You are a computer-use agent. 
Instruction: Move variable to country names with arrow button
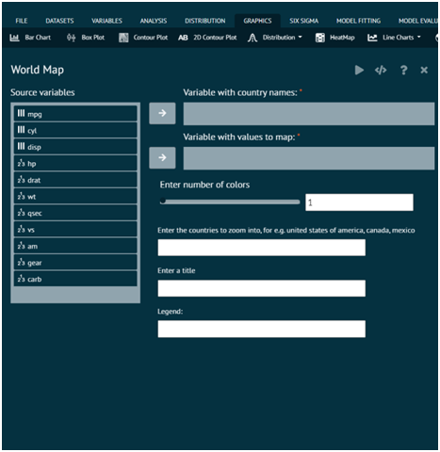point(162,113)
